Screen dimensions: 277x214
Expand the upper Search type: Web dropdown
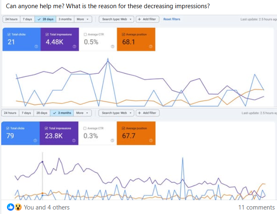coord(117,19)
